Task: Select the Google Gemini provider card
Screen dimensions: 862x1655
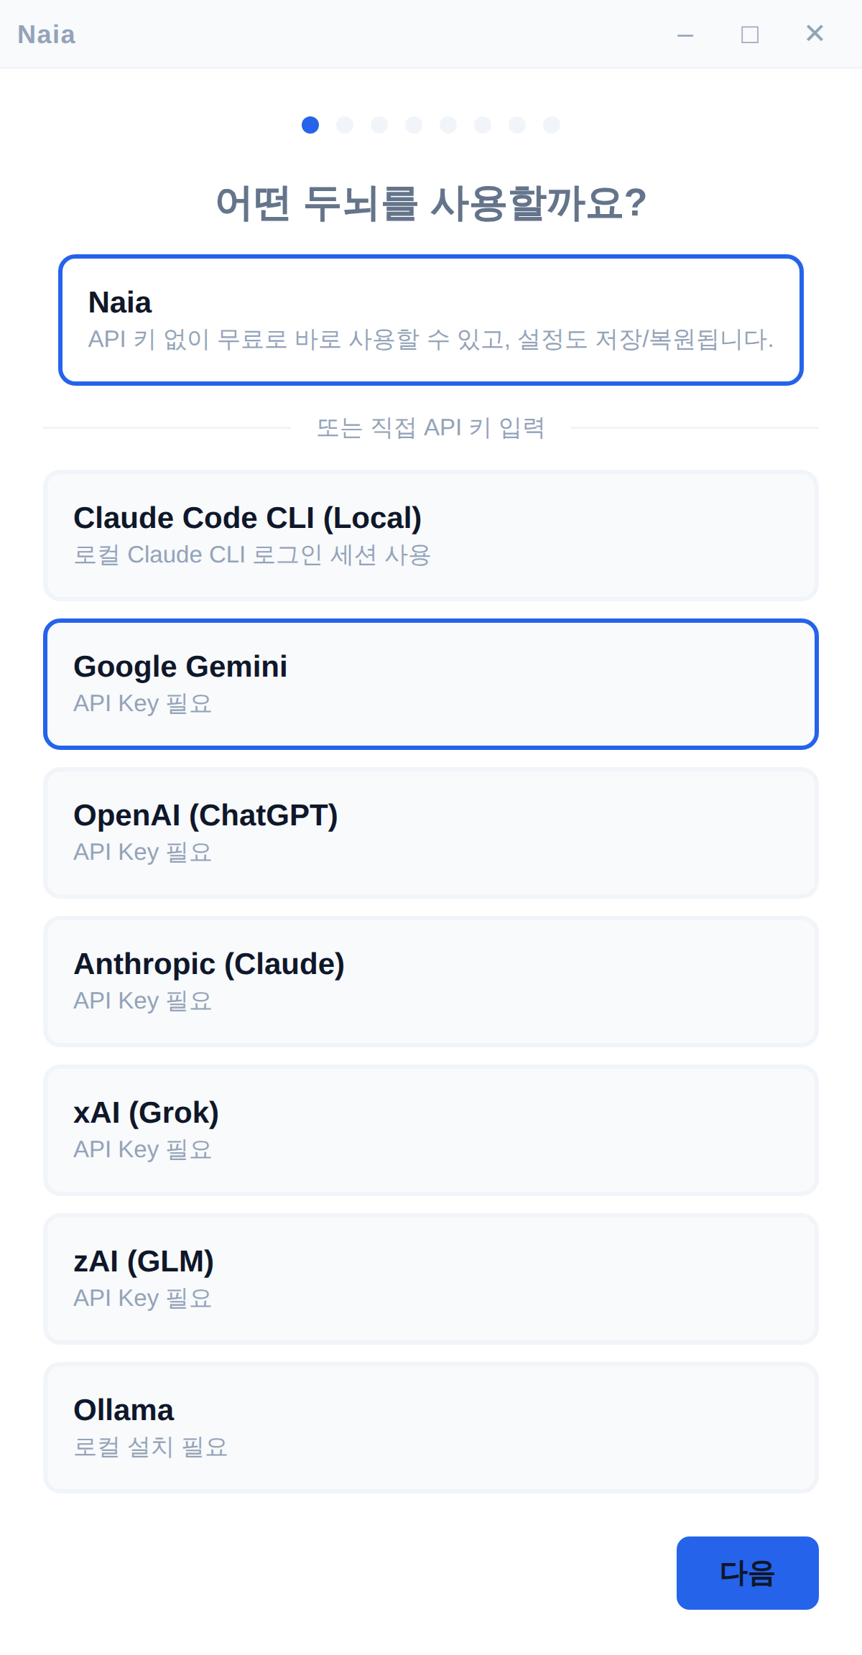Action: coord(431,682)
